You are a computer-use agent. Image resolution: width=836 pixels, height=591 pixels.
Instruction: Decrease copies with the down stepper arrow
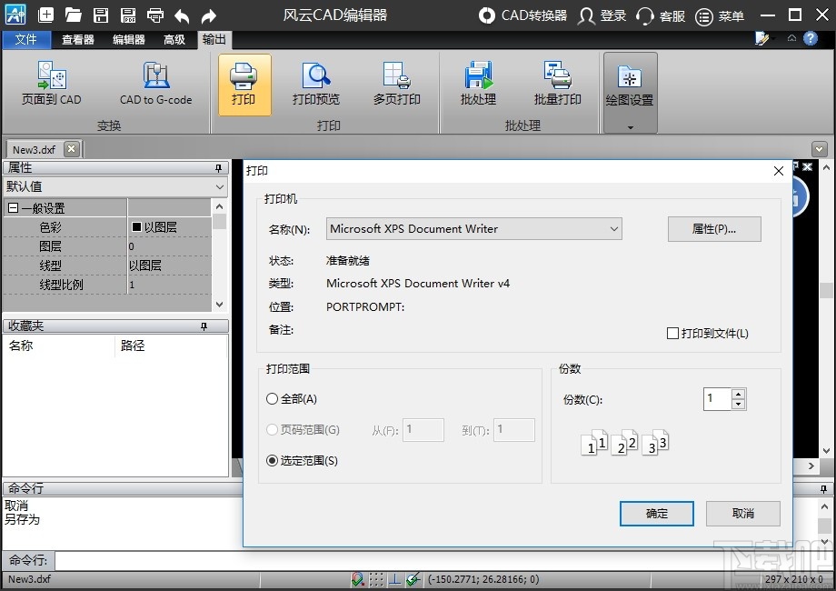[739, 404]
